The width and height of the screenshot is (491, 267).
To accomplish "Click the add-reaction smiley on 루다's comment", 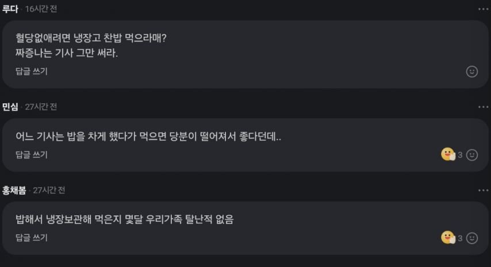I will [471, 72].
